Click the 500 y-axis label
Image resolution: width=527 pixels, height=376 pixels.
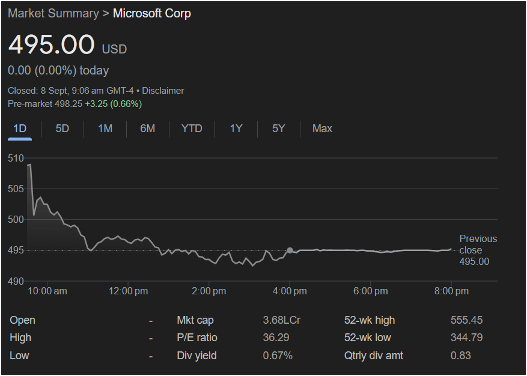click(x=16, y=219)
